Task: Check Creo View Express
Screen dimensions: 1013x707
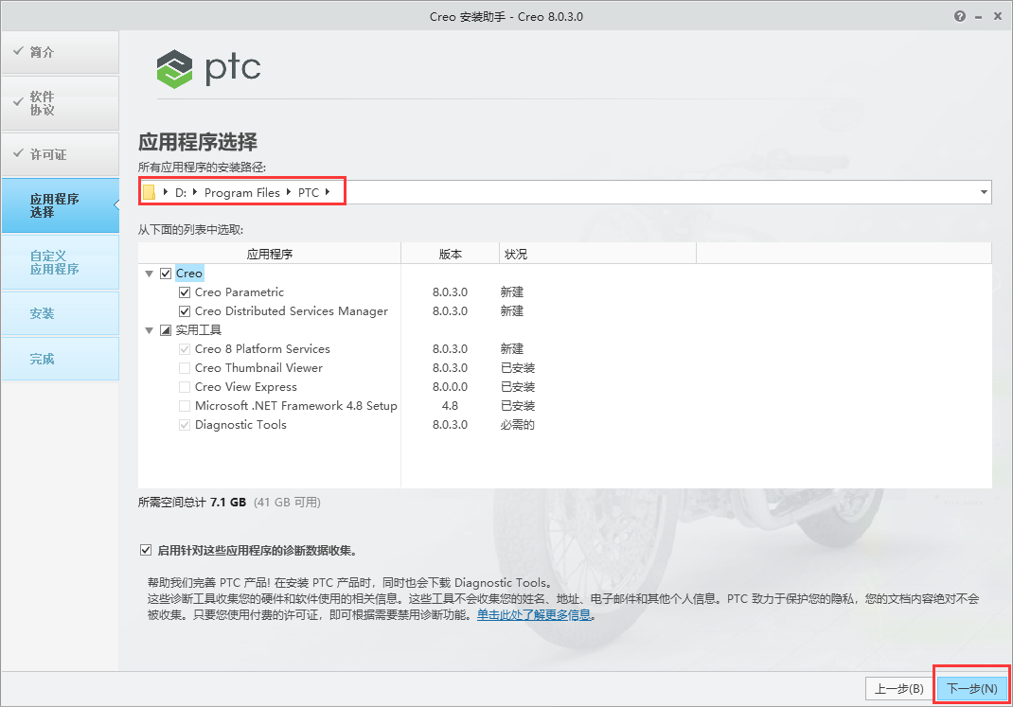Action: pyautogui.click(x=184, y=387)
